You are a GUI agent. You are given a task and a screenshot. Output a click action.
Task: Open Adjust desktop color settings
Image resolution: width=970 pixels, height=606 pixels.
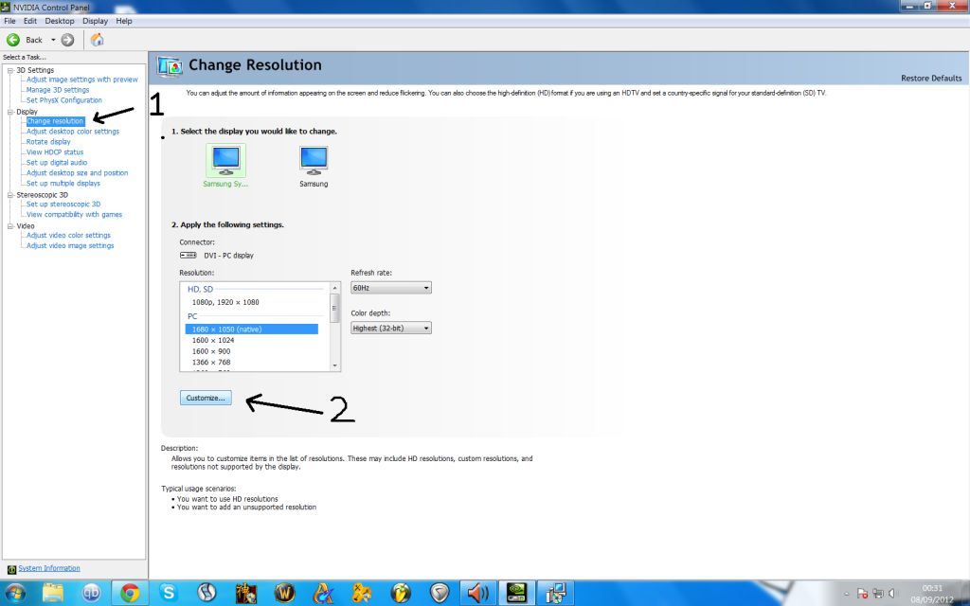pyautogui.click(x=73, y=131)
